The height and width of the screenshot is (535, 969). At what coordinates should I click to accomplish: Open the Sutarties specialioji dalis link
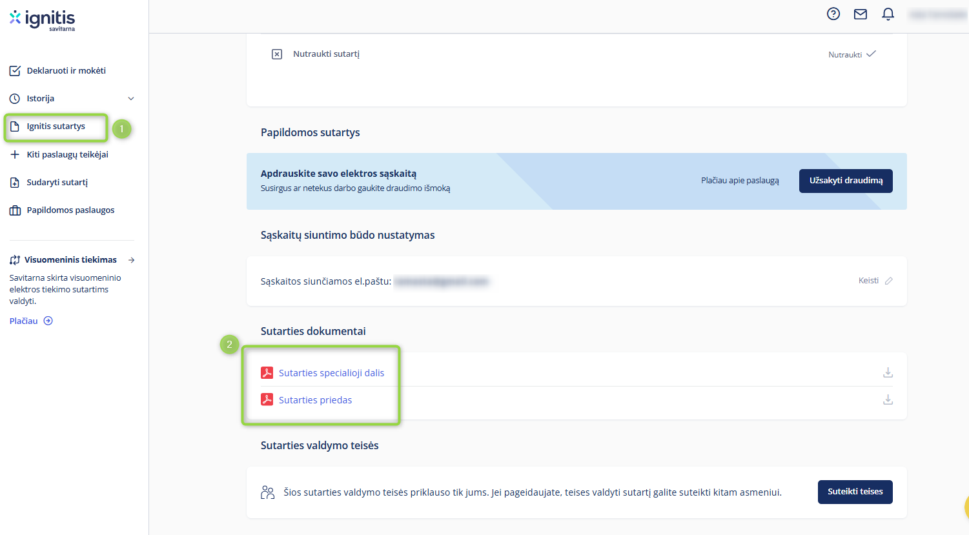coord(331,373)
